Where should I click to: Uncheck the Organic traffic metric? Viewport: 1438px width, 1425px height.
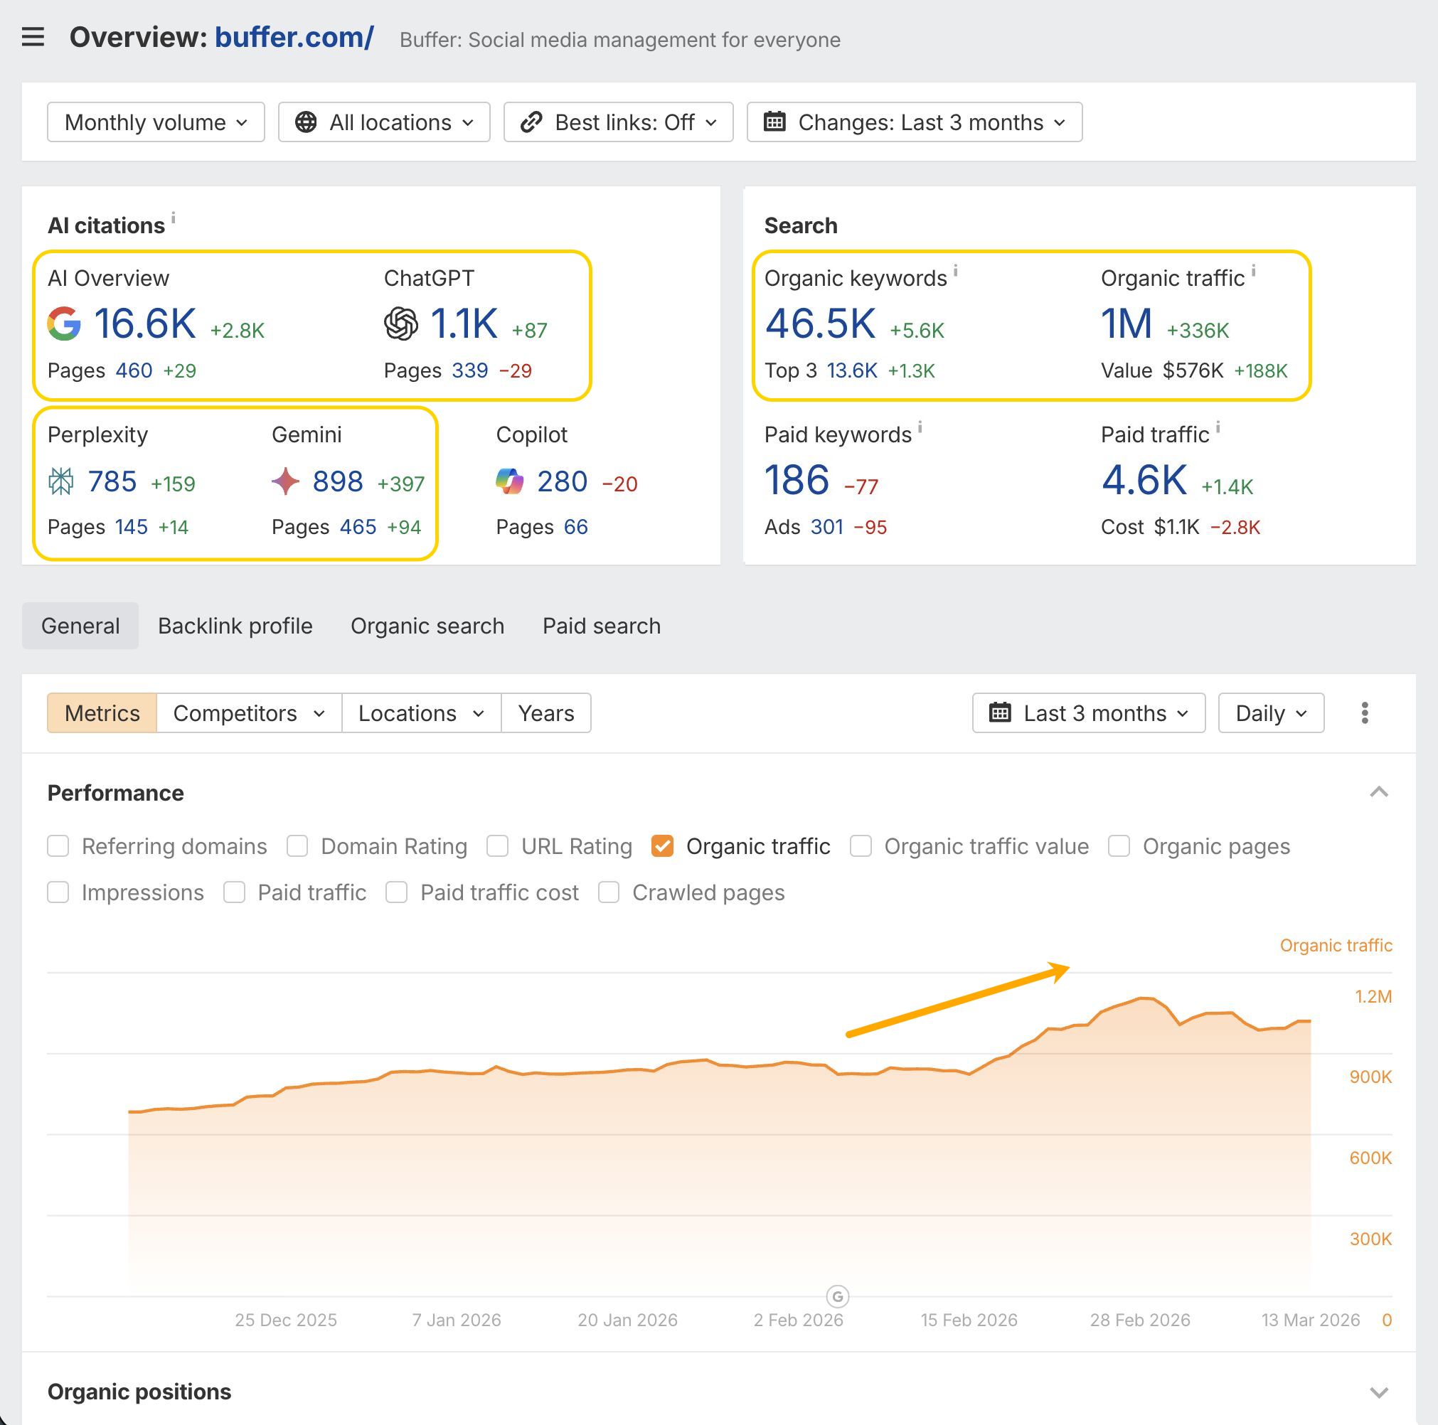coord(662,846)
